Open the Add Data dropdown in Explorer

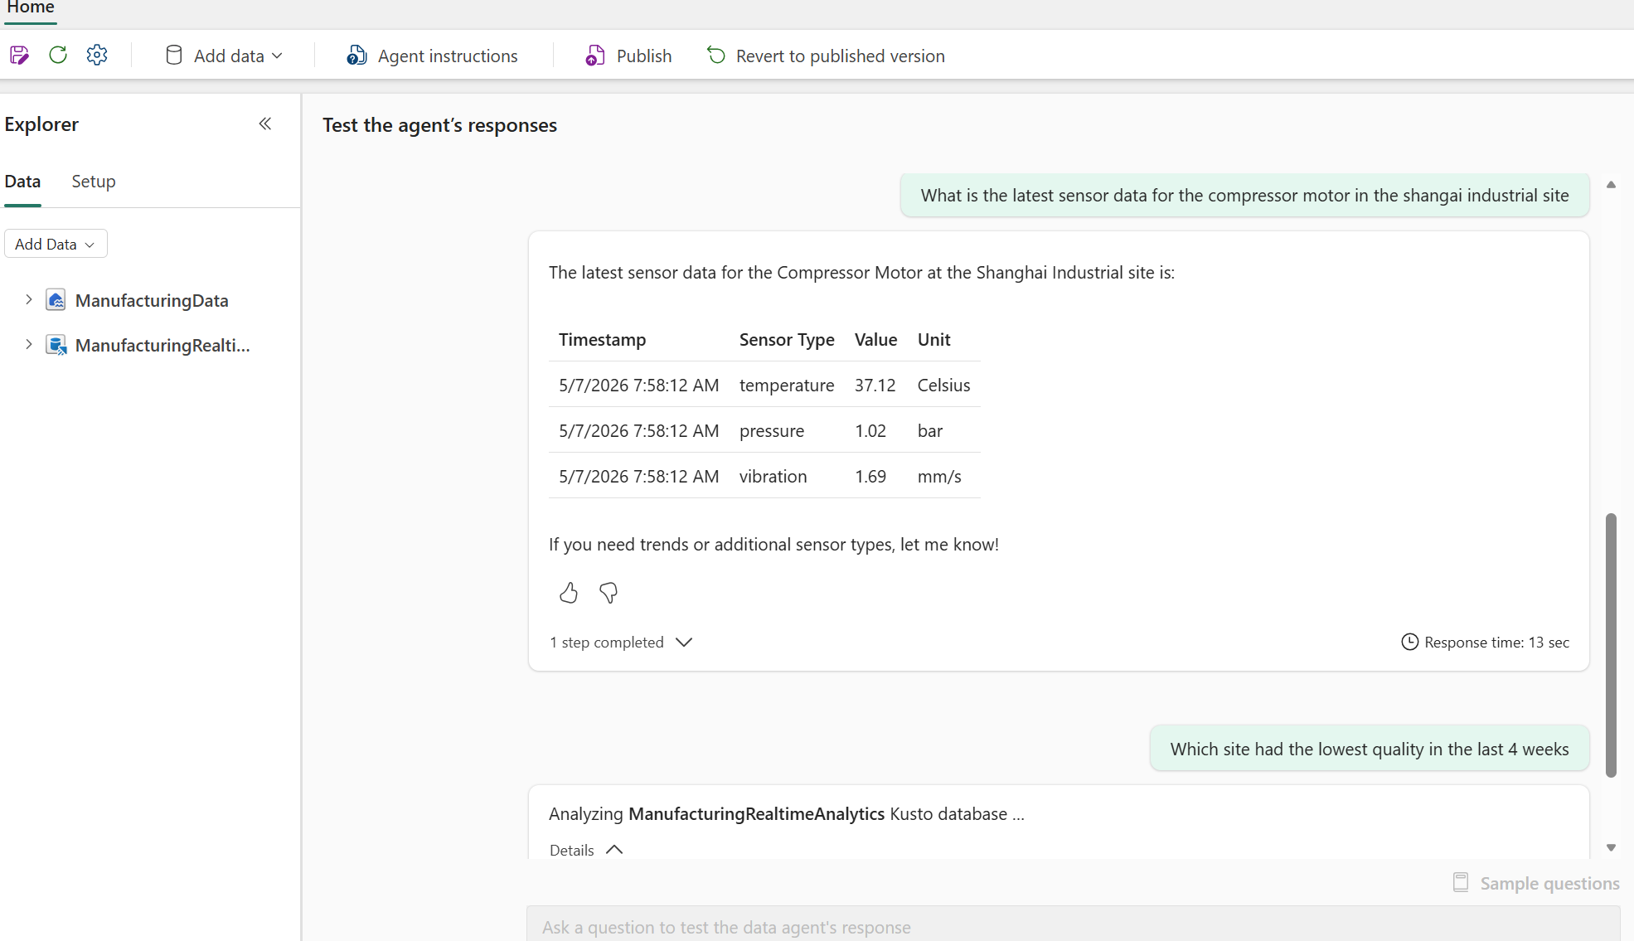[x=56, y=244]
